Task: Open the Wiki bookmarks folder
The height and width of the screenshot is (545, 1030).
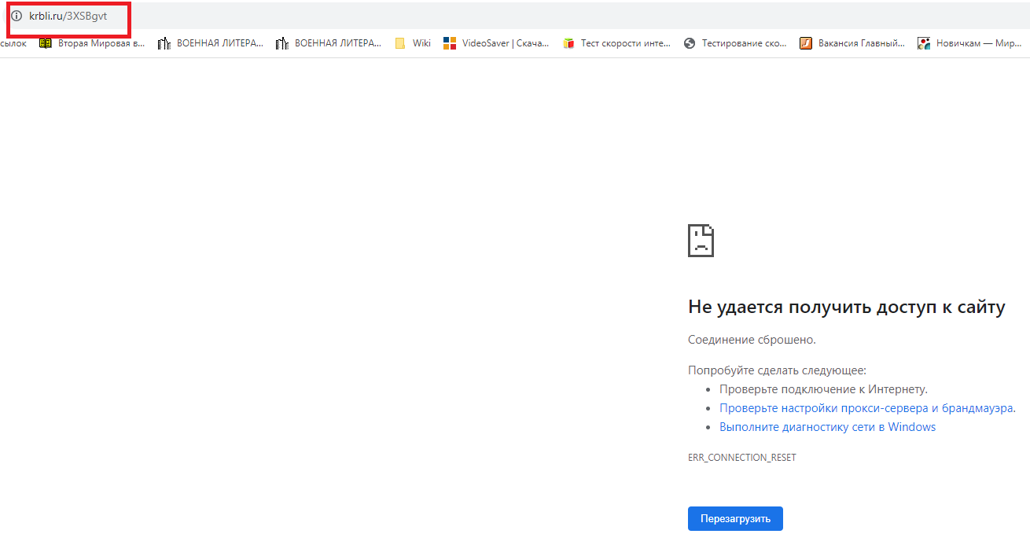Action: coord(413,43)
